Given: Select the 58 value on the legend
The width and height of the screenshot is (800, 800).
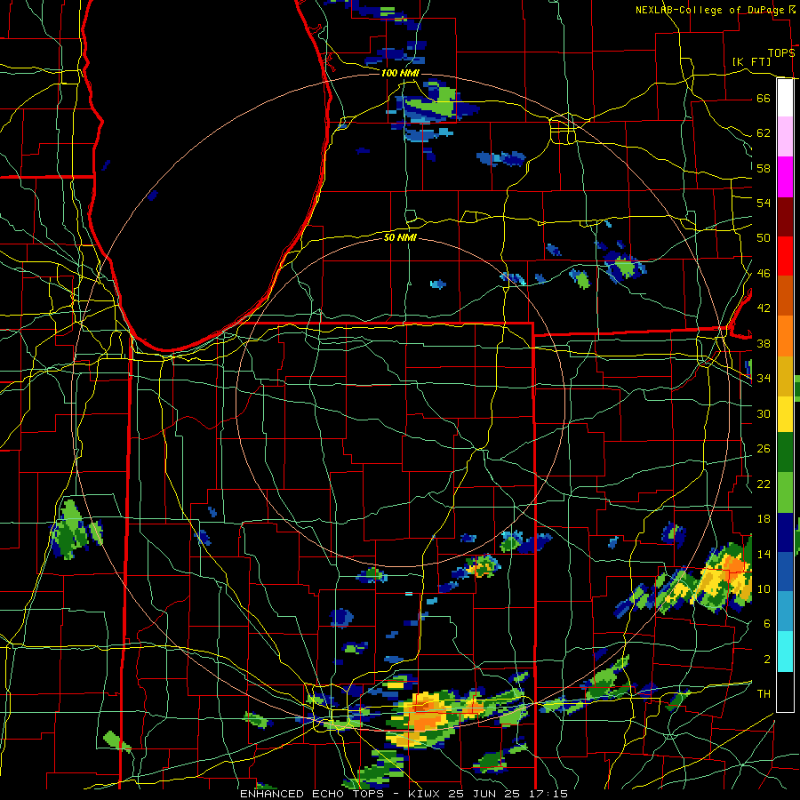Looking at the screenshot, I should (x=764, y=168).
